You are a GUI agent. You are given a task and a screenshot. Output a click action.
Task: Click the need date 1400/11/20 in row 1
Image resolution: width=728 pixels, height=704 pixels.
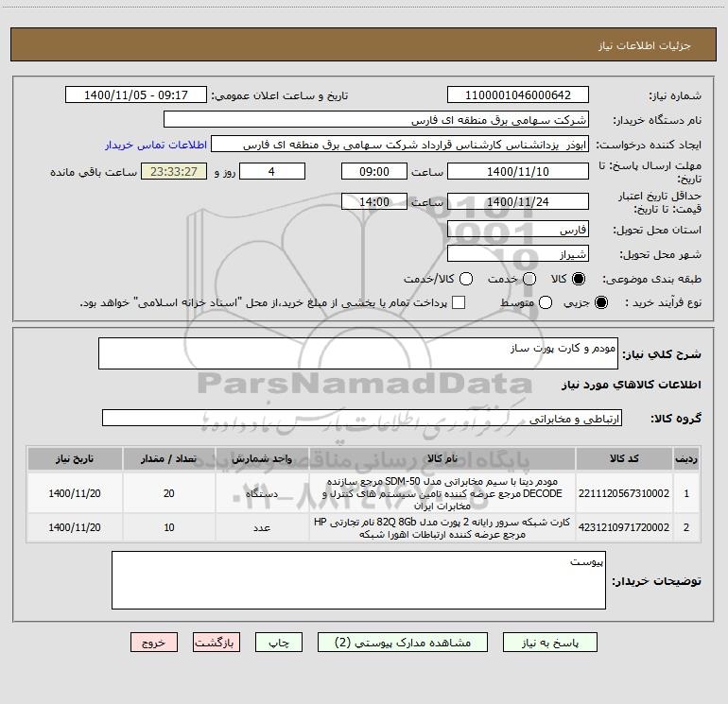click(x=75, y=493)
